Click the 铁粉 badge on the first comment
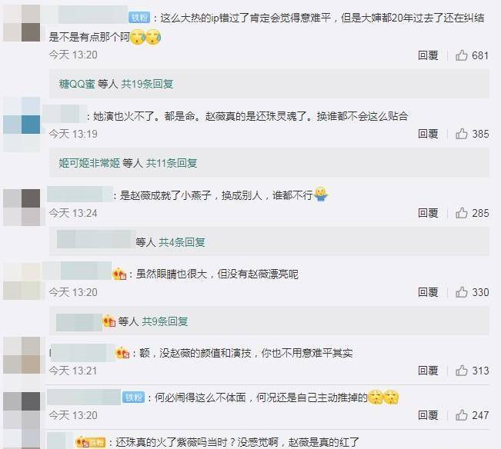The width and height of the screenshot is (501, 449). (x=139, y=18)
